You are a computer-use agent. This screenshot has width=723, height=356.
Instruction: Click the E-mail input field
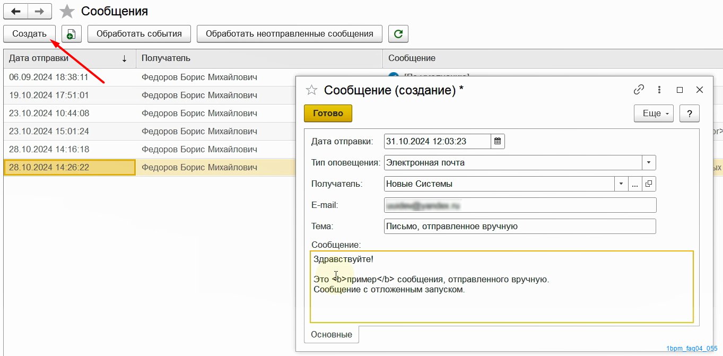pyautogui.click(x=520, y=205)
